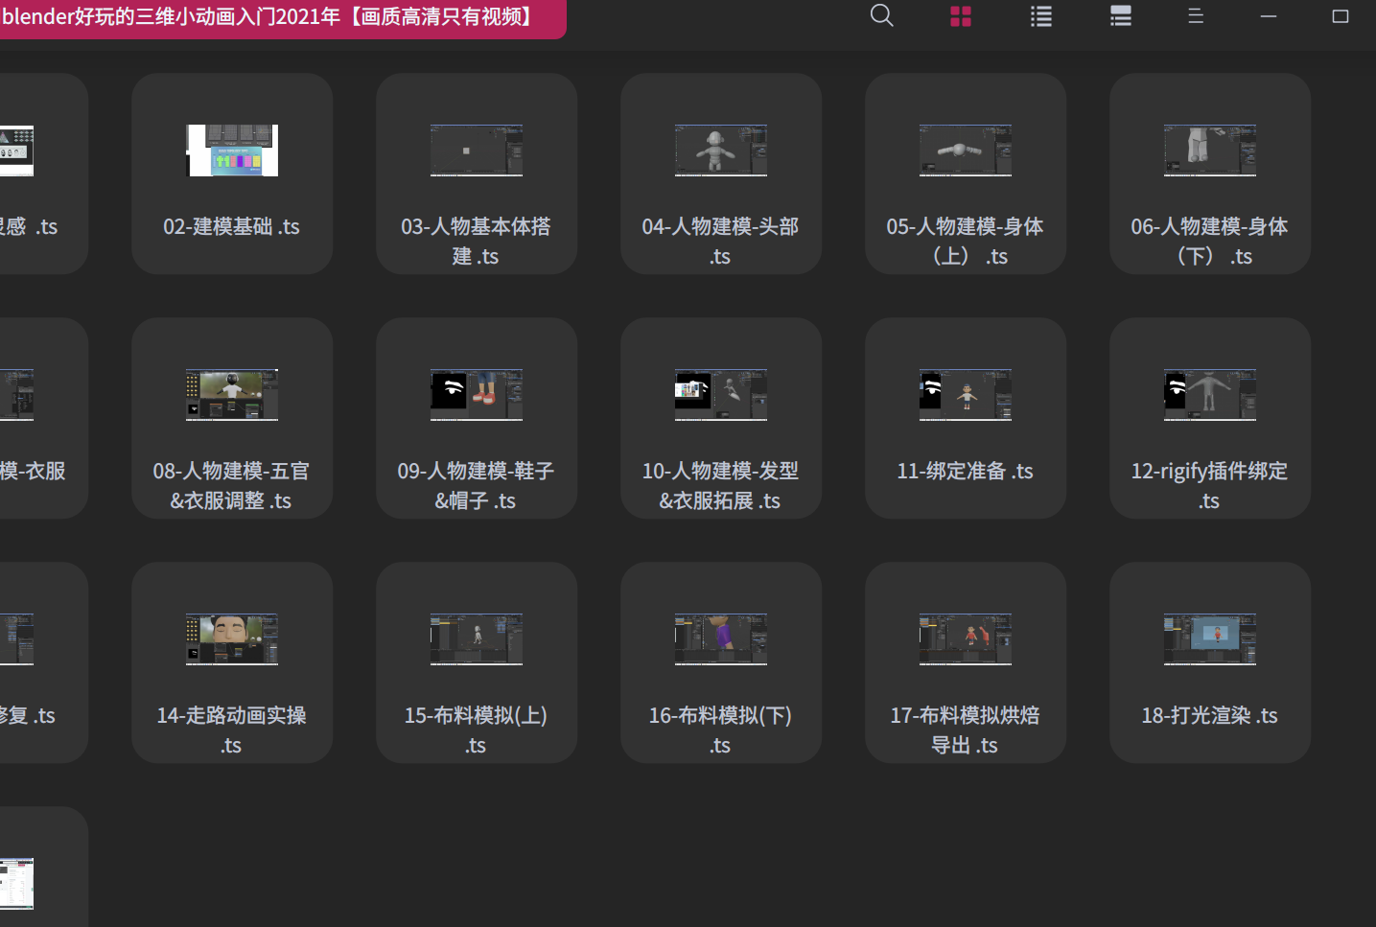1376x927 pixels.
Task: Select 10-人物建模-发型&衣服拓展.ts
Action: pyautogui.click(x=720, y=418)
